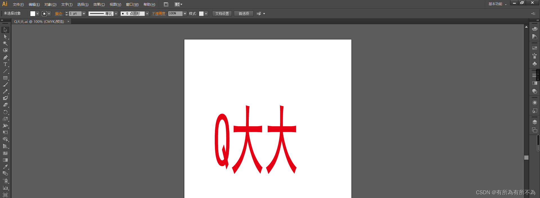Open the stroke weight dropdown arrow
The height and width of the screenshot is (198, 540).
click(84, 14)
